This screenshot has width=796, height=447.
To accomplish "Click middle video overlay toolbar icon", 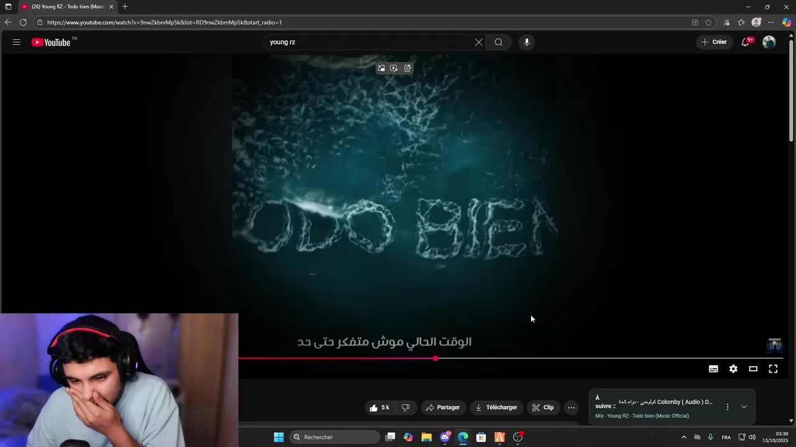I will (394, 68).
